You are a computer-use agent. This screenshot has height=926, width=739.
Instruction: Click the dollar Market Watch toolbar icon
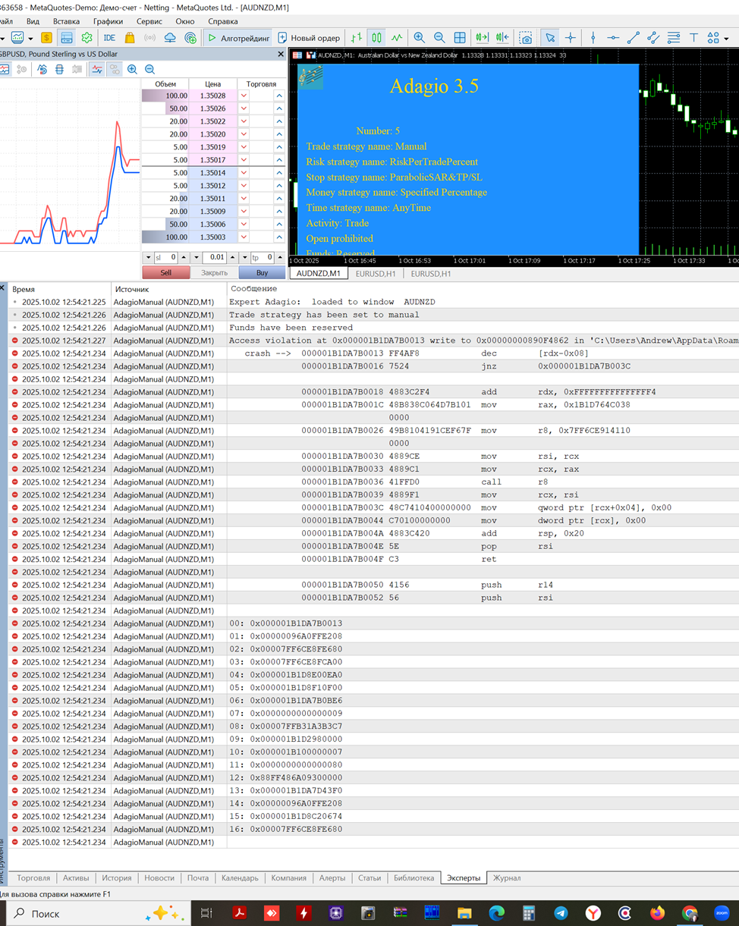46,37
